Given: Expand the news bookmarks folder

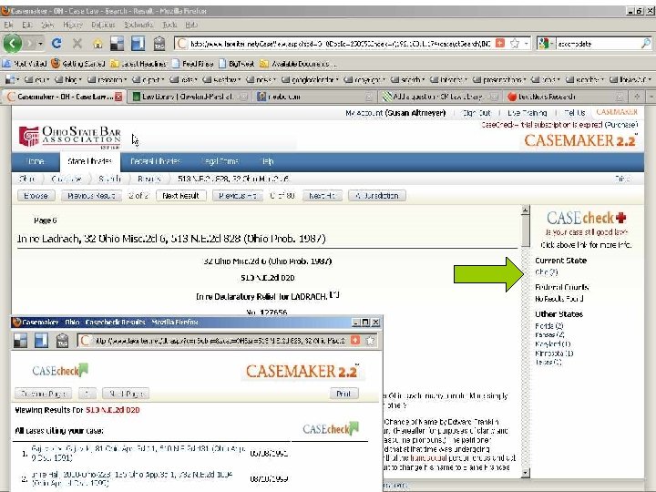Looking at the screenshot, I should [x=261, y=79].
